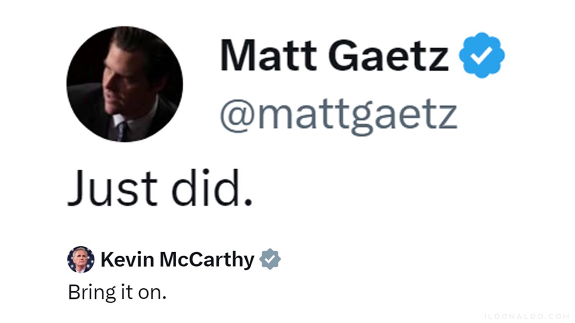Click the blue verified badge
575x323 pixels.
pos(482,55)
